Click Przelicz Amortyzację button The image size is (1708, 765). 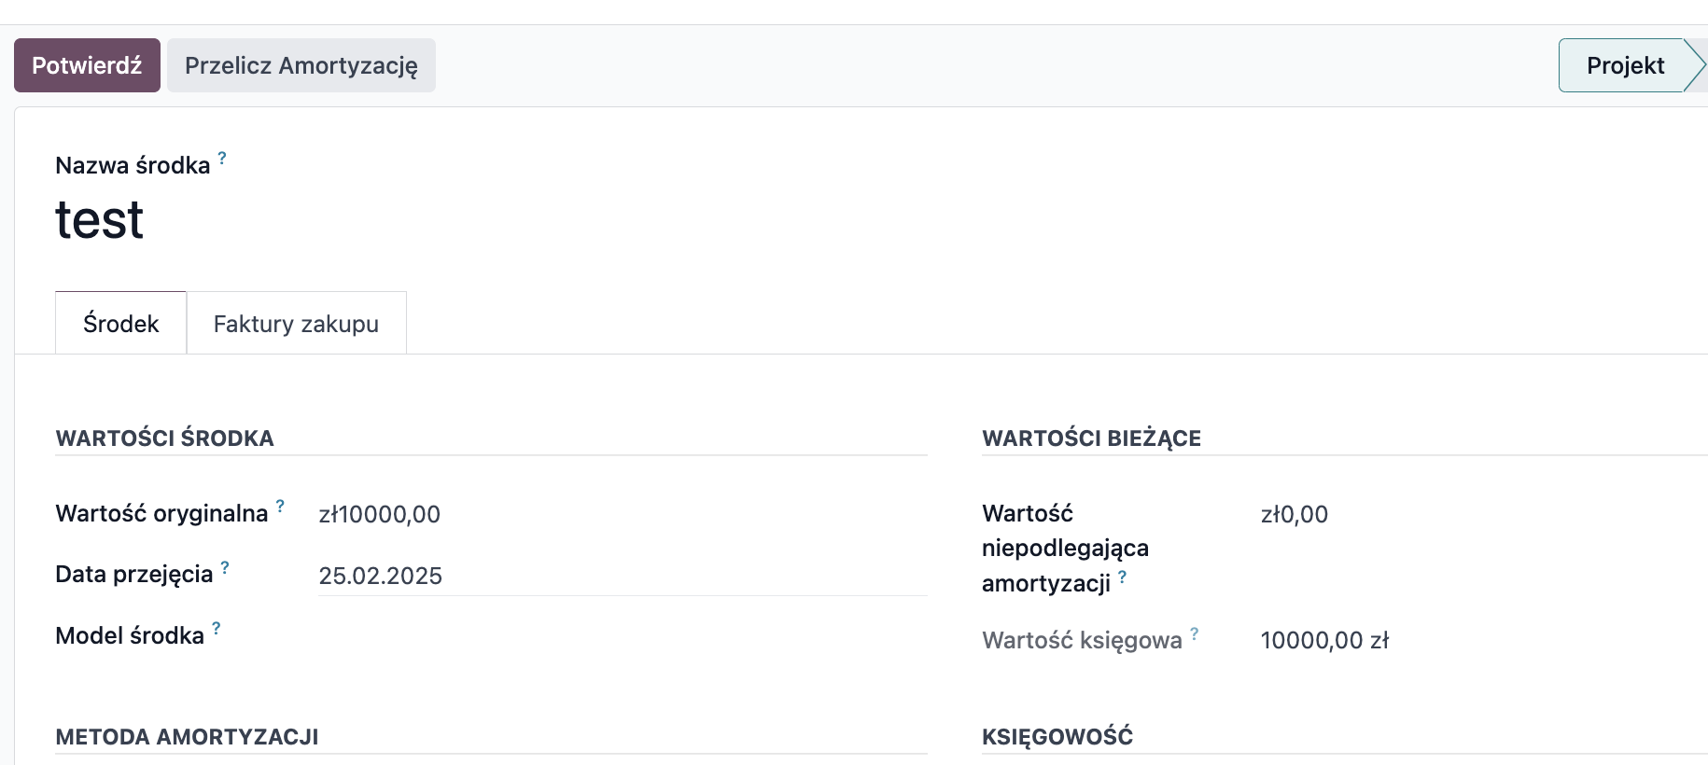(301, 65)
